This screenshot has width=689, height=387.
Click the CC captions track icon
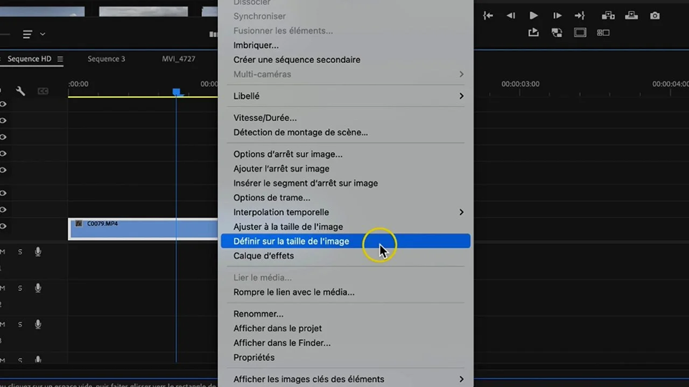[x=43, y=91]
